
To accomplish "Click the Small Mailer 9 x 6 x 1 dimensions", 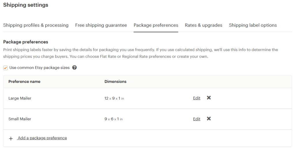I will click(113, 119).
